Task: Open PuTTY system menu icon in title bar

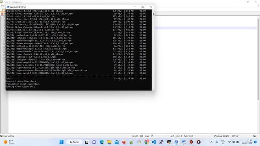Action: point(8,7)
